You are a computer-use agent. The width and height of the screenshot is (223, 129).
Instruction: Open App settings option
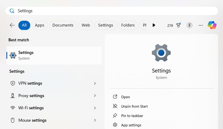pyautogui.click(x=131, y=125)
